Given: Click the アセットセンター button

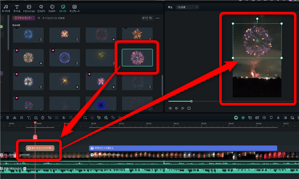Looking at the screenshot, I should 23,18.
